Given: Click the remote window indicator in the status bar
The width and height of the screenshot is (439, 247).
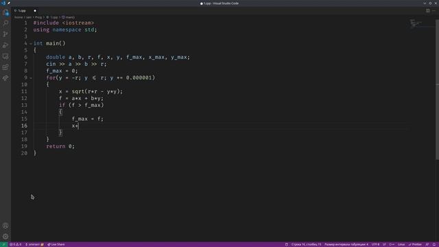Looking at the screenshot, I should point(3,244).
